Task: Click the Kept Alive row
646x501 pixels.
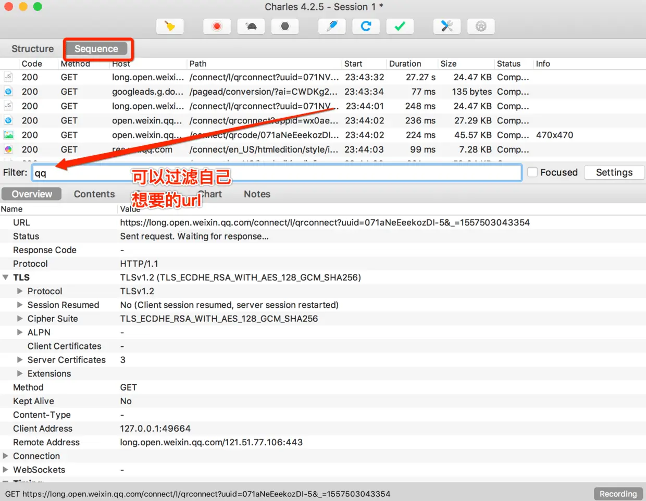Action: [x=323, y=401]
